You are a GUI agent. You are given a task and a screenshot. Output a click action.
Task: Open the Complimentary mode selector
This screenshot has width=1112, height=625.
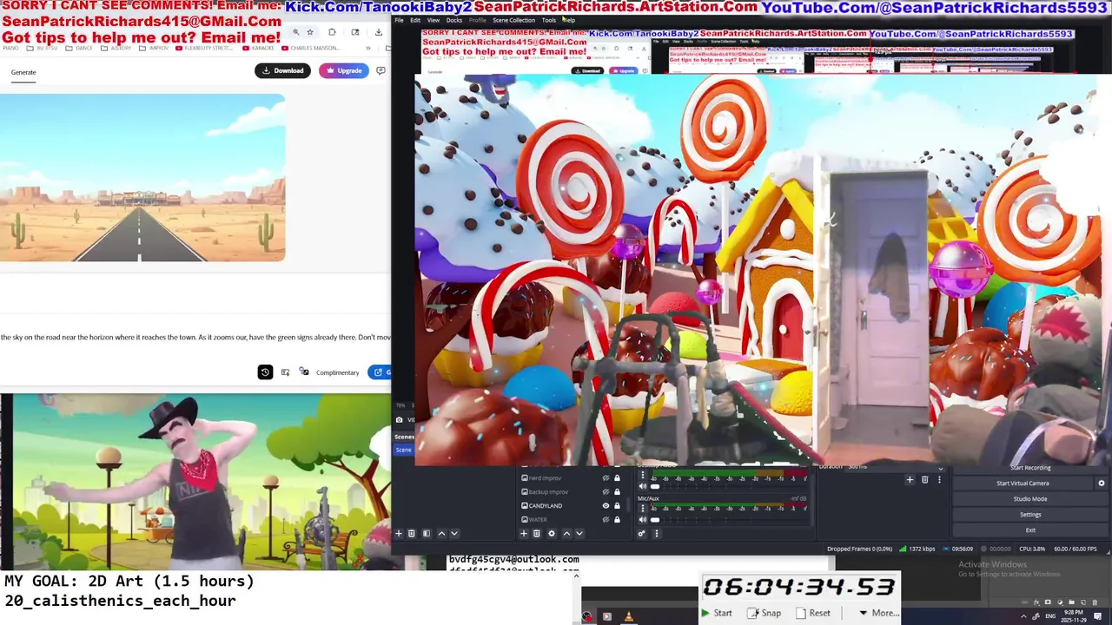coord(337,372)
